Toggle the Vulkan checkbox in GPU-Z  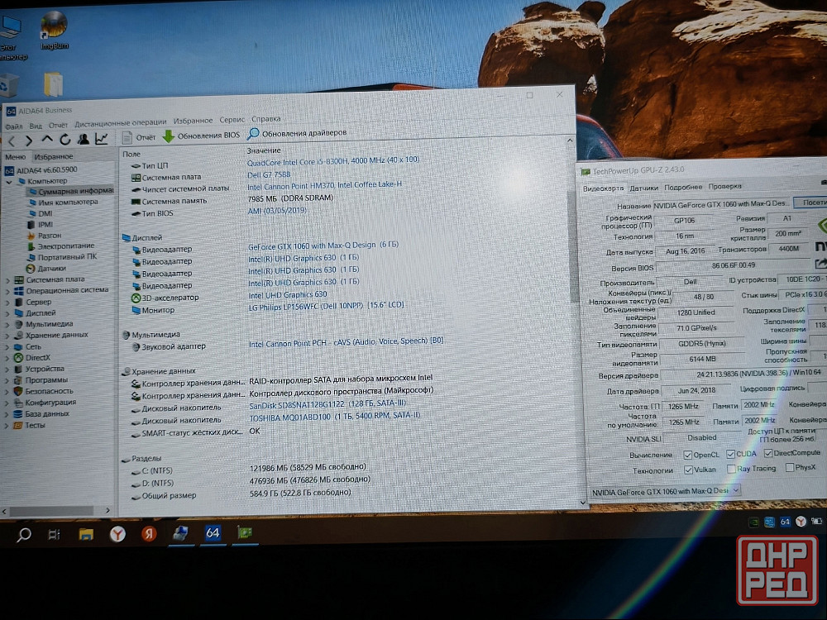coord(689,470)
